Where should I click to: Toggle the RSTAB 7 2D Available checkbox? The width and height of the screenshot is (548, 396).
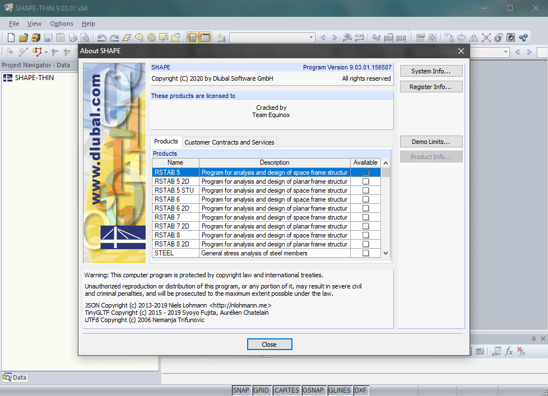365,226
